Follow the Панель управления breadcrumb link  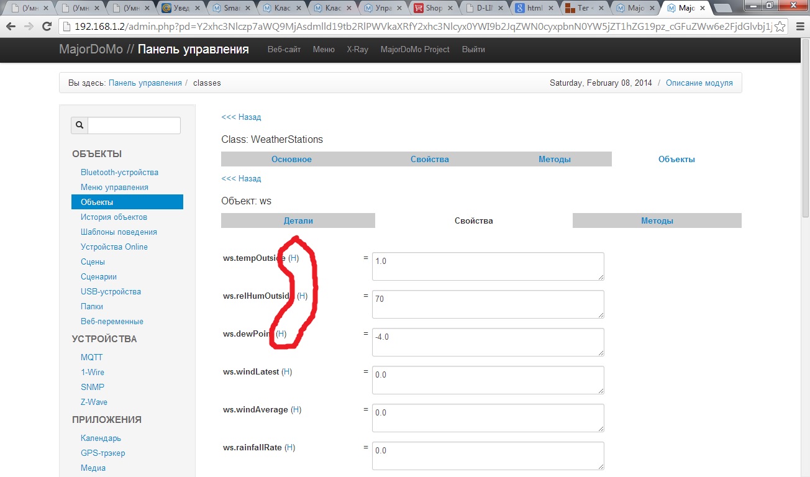[x=145, y=83]
